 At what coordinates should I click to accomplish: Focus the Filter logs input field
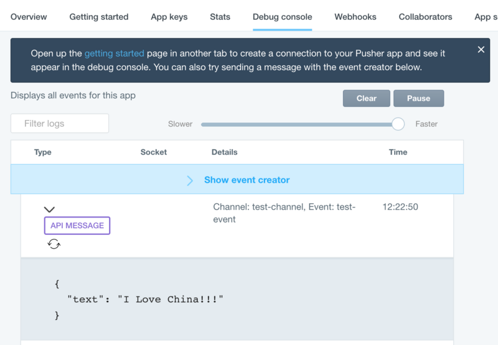click(60, 124)
